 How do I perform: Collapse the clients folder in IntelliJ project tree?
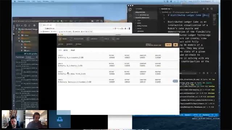coord(19,42)
